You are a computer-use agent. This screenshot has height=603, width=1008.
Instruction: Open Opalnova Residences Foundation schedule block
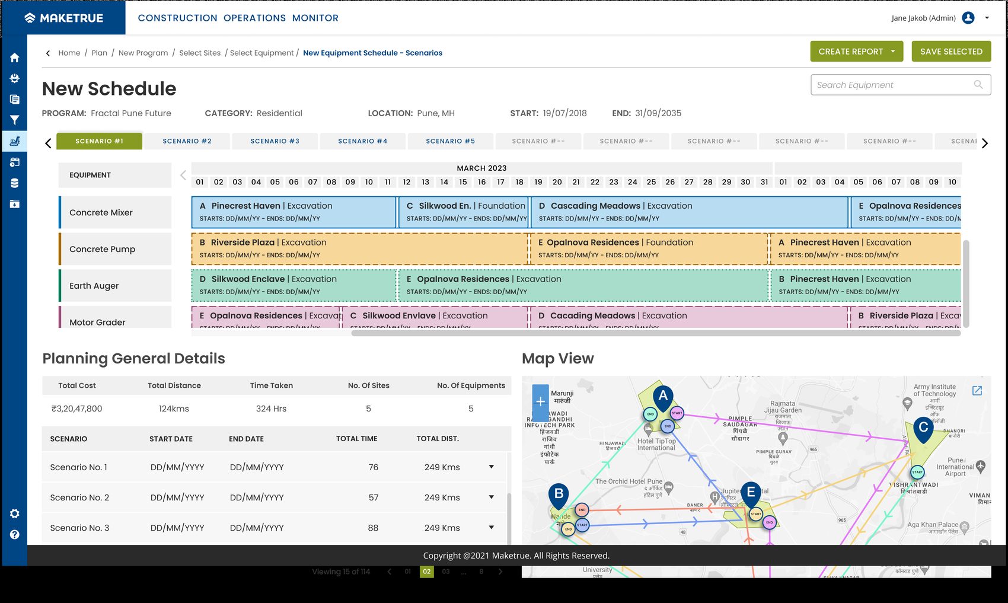(649, 249)
